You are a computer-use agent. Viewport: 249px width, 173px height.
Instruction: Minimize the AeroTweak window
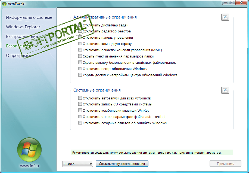(225, 2)
